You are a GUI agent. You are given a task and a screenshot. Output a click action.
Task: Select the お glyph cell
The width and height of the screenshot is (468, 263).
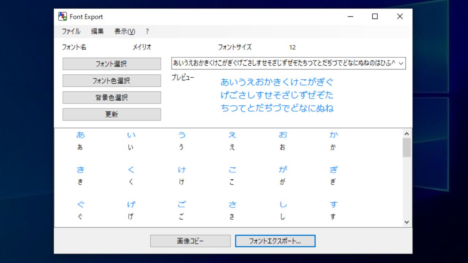click(283, 141)
